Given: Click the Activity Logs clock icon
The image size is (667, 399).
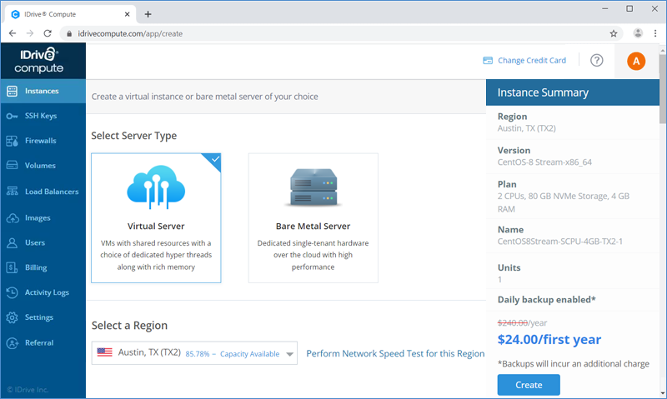Looking at the screenshot, I should [x=12, y=292].
